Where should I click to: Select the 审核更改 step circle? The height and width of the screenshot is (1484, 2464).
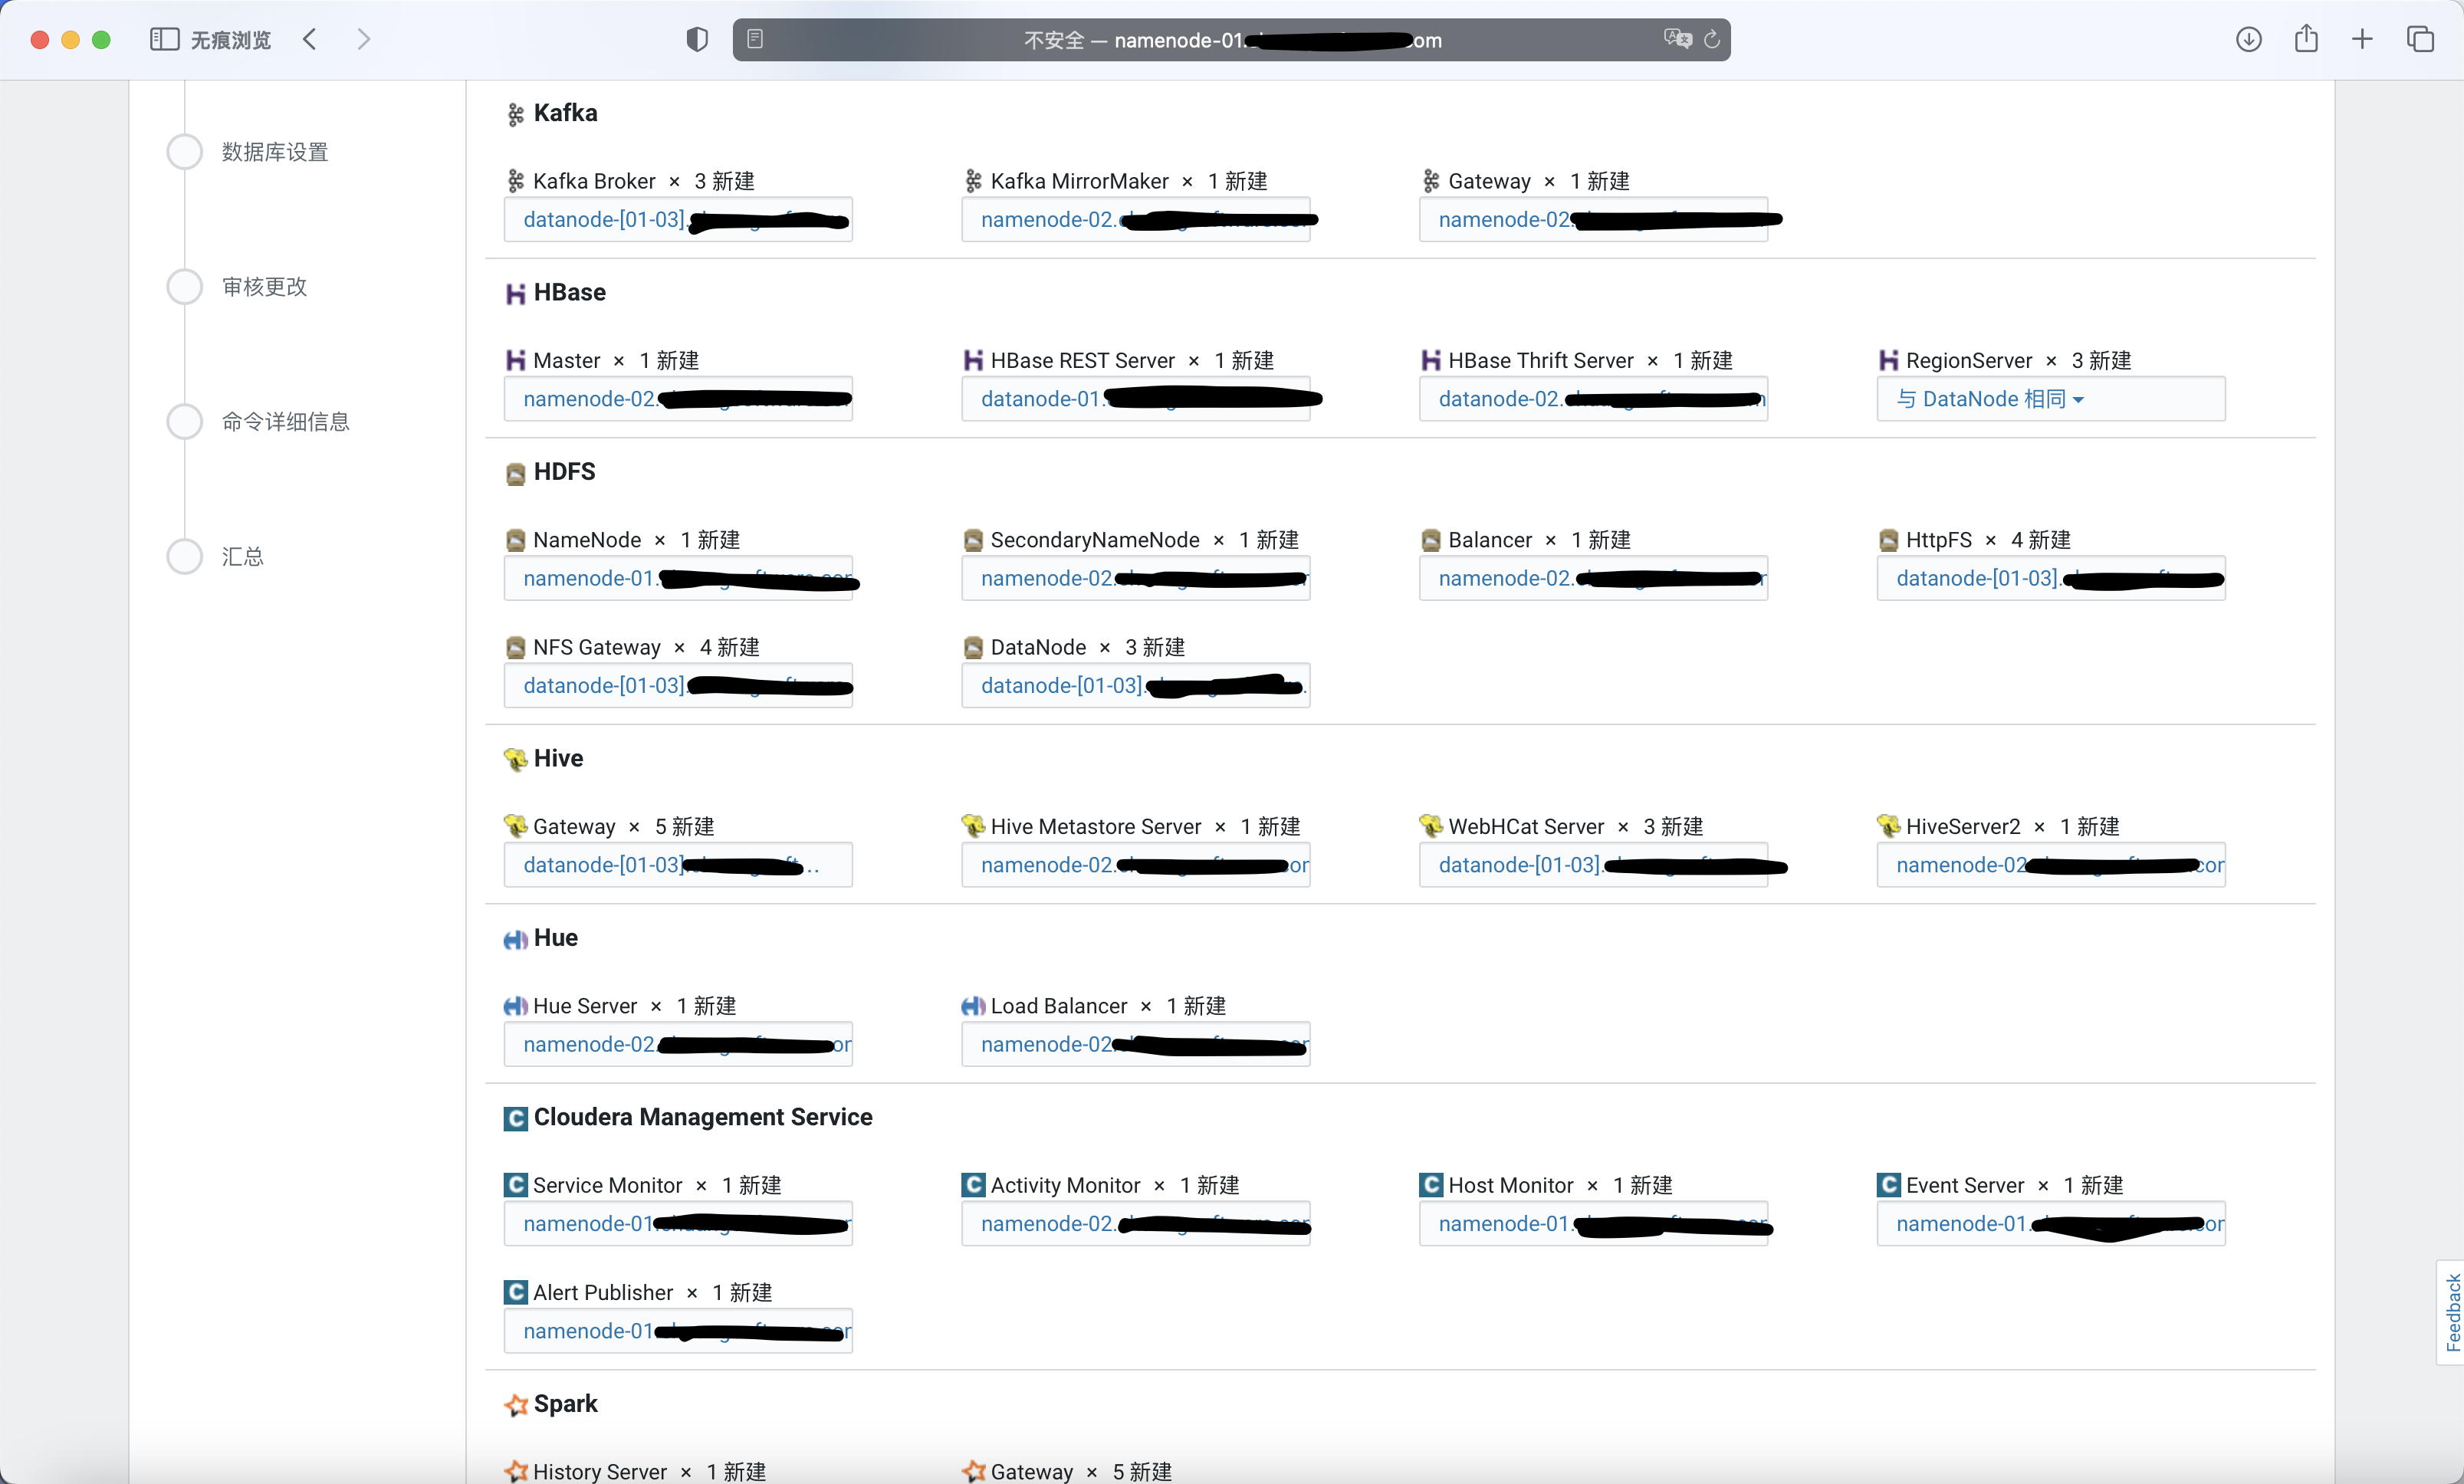click(x=184, y=287)
